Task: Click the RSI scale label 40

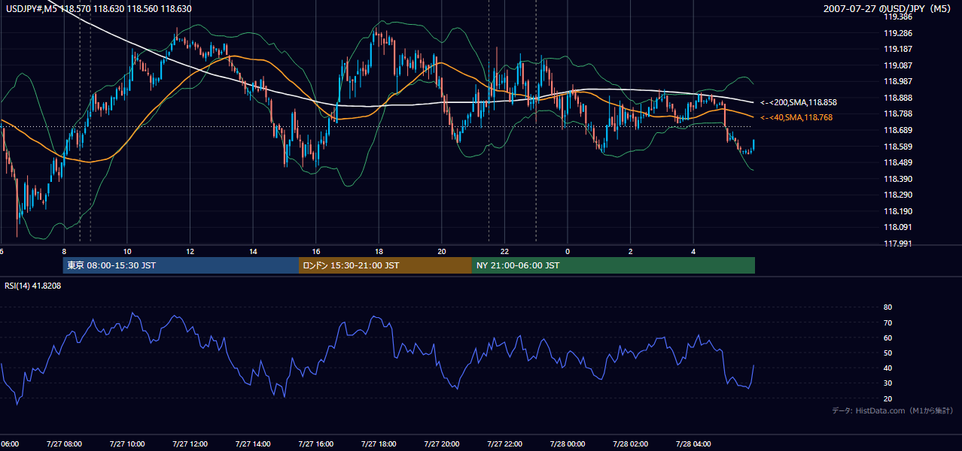Action: click(888, 368)
